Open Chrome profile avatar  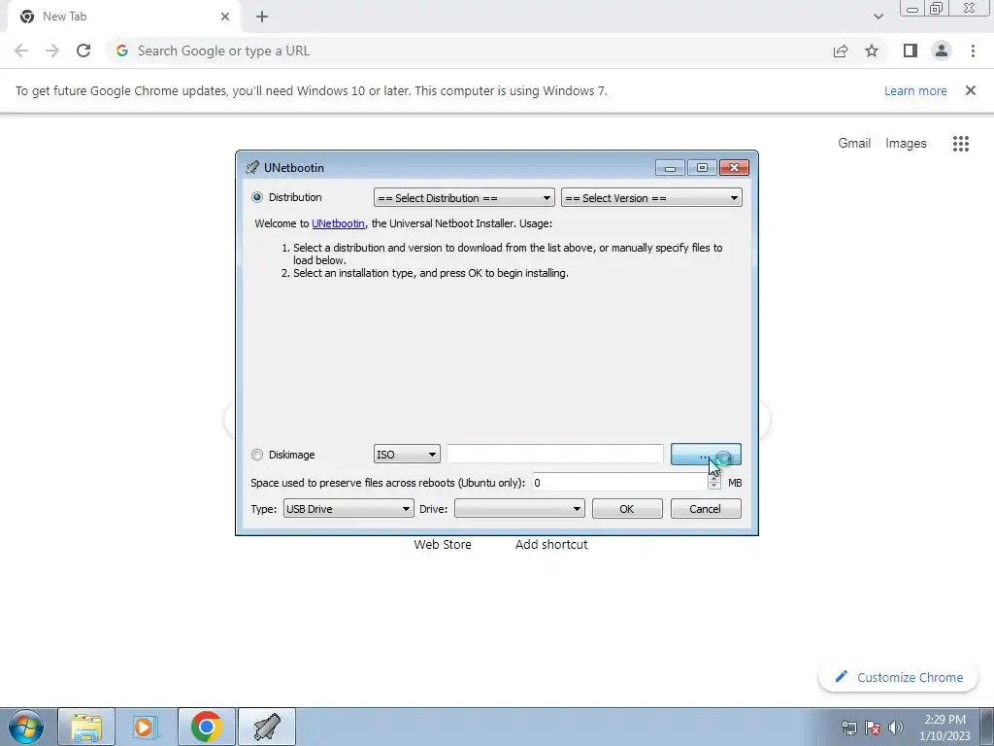(x=942, y=51)
